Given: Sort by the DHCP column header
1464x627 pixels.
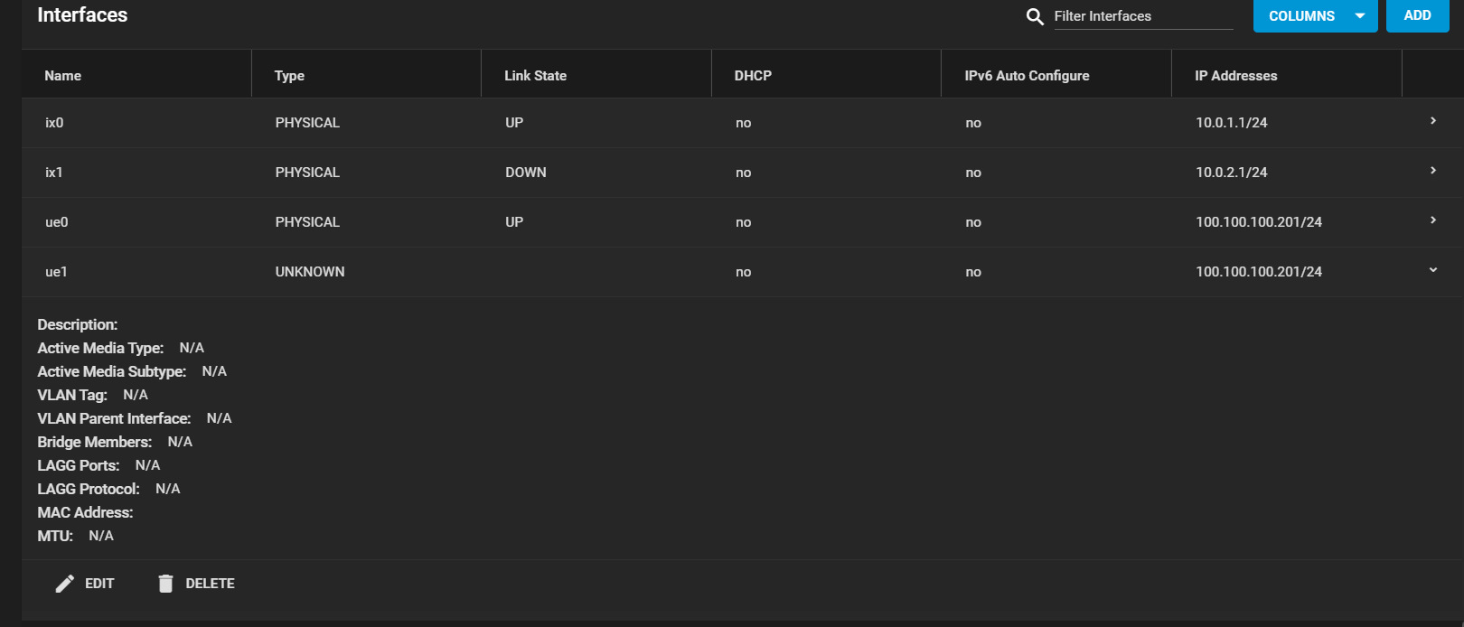Looking at the screenshot, I should [753, 76].
